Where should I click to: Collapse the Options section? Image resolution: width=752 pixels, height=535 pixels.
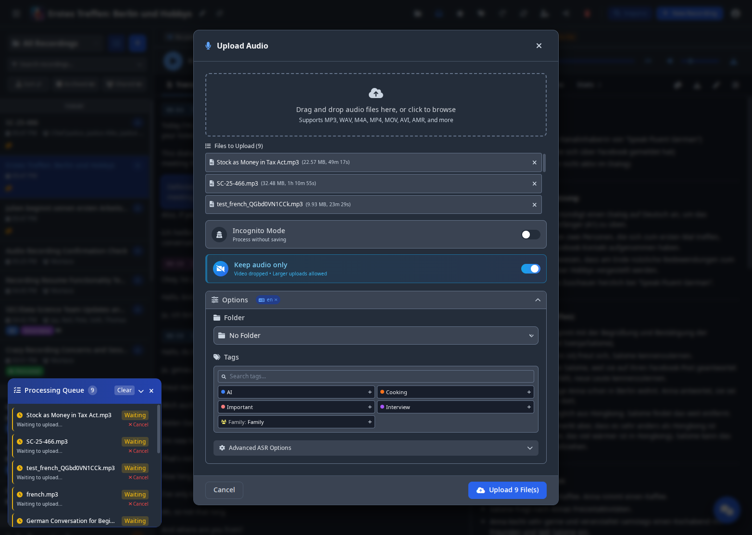[x=538, y=300]
